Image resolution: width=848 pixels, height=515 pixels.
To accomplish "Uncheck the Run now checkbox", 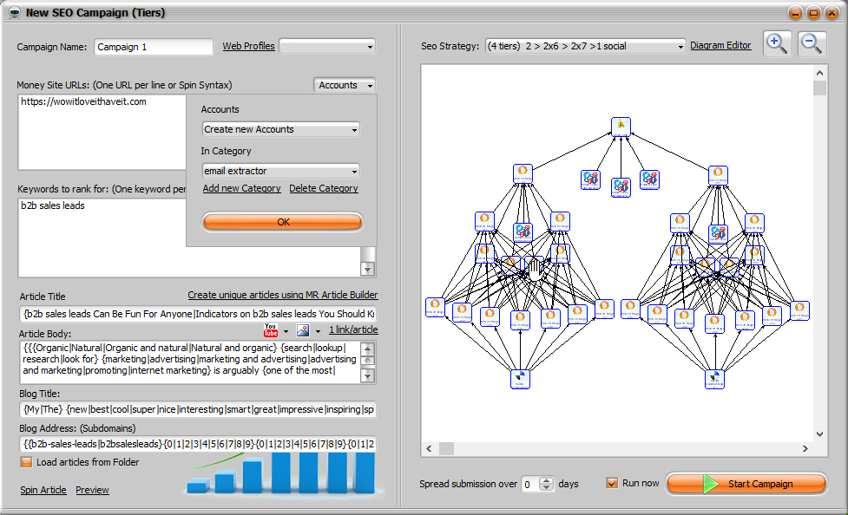I will tap(612, 483).
